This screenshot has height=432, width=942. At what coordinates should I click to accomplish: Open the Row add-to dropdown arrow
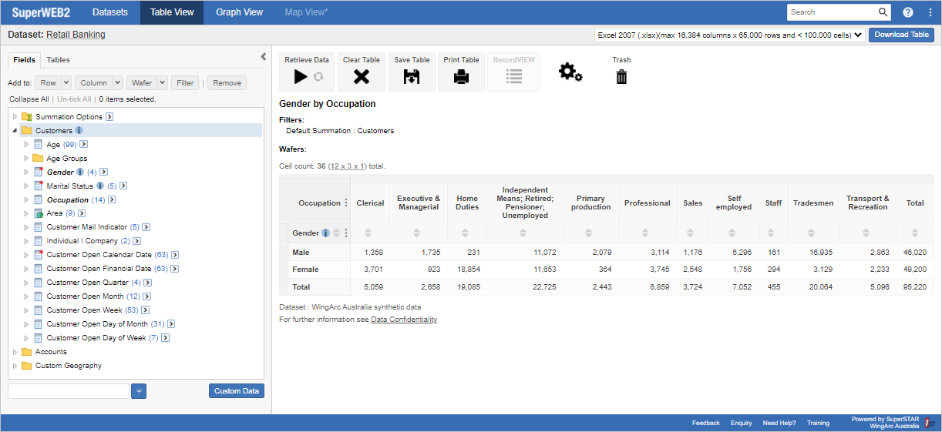tap(66, 83)
